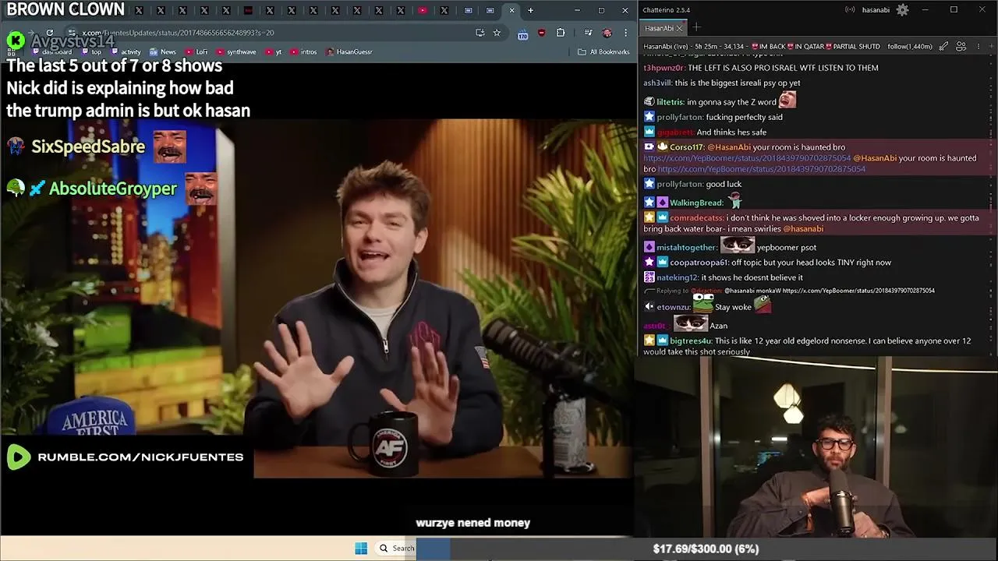The image size is (998, 561).
Task: Toggle moderation mode sword icon
Action: tap(943, 47)
